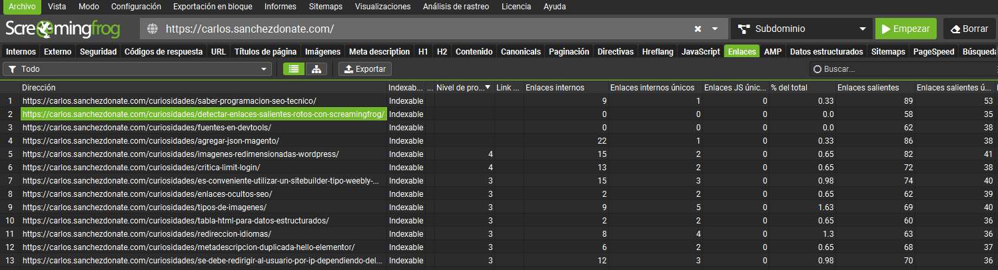998x270 pixels.
Task: Click the sort arrow on Nivel de profundidad
Action: pyautogui.click(x=487, y=87)
